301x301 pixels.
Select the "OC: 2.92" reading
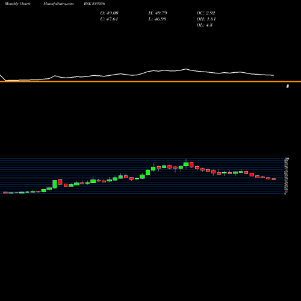[x=206, y=13]
